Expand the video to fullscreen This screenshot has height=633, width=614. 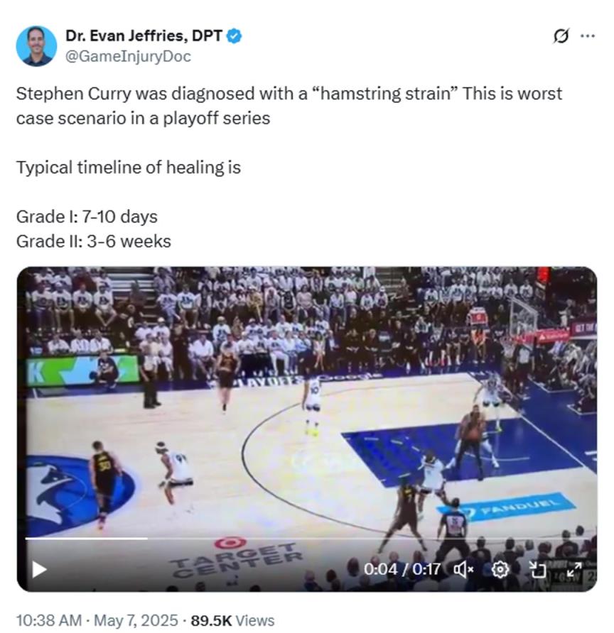573,569
